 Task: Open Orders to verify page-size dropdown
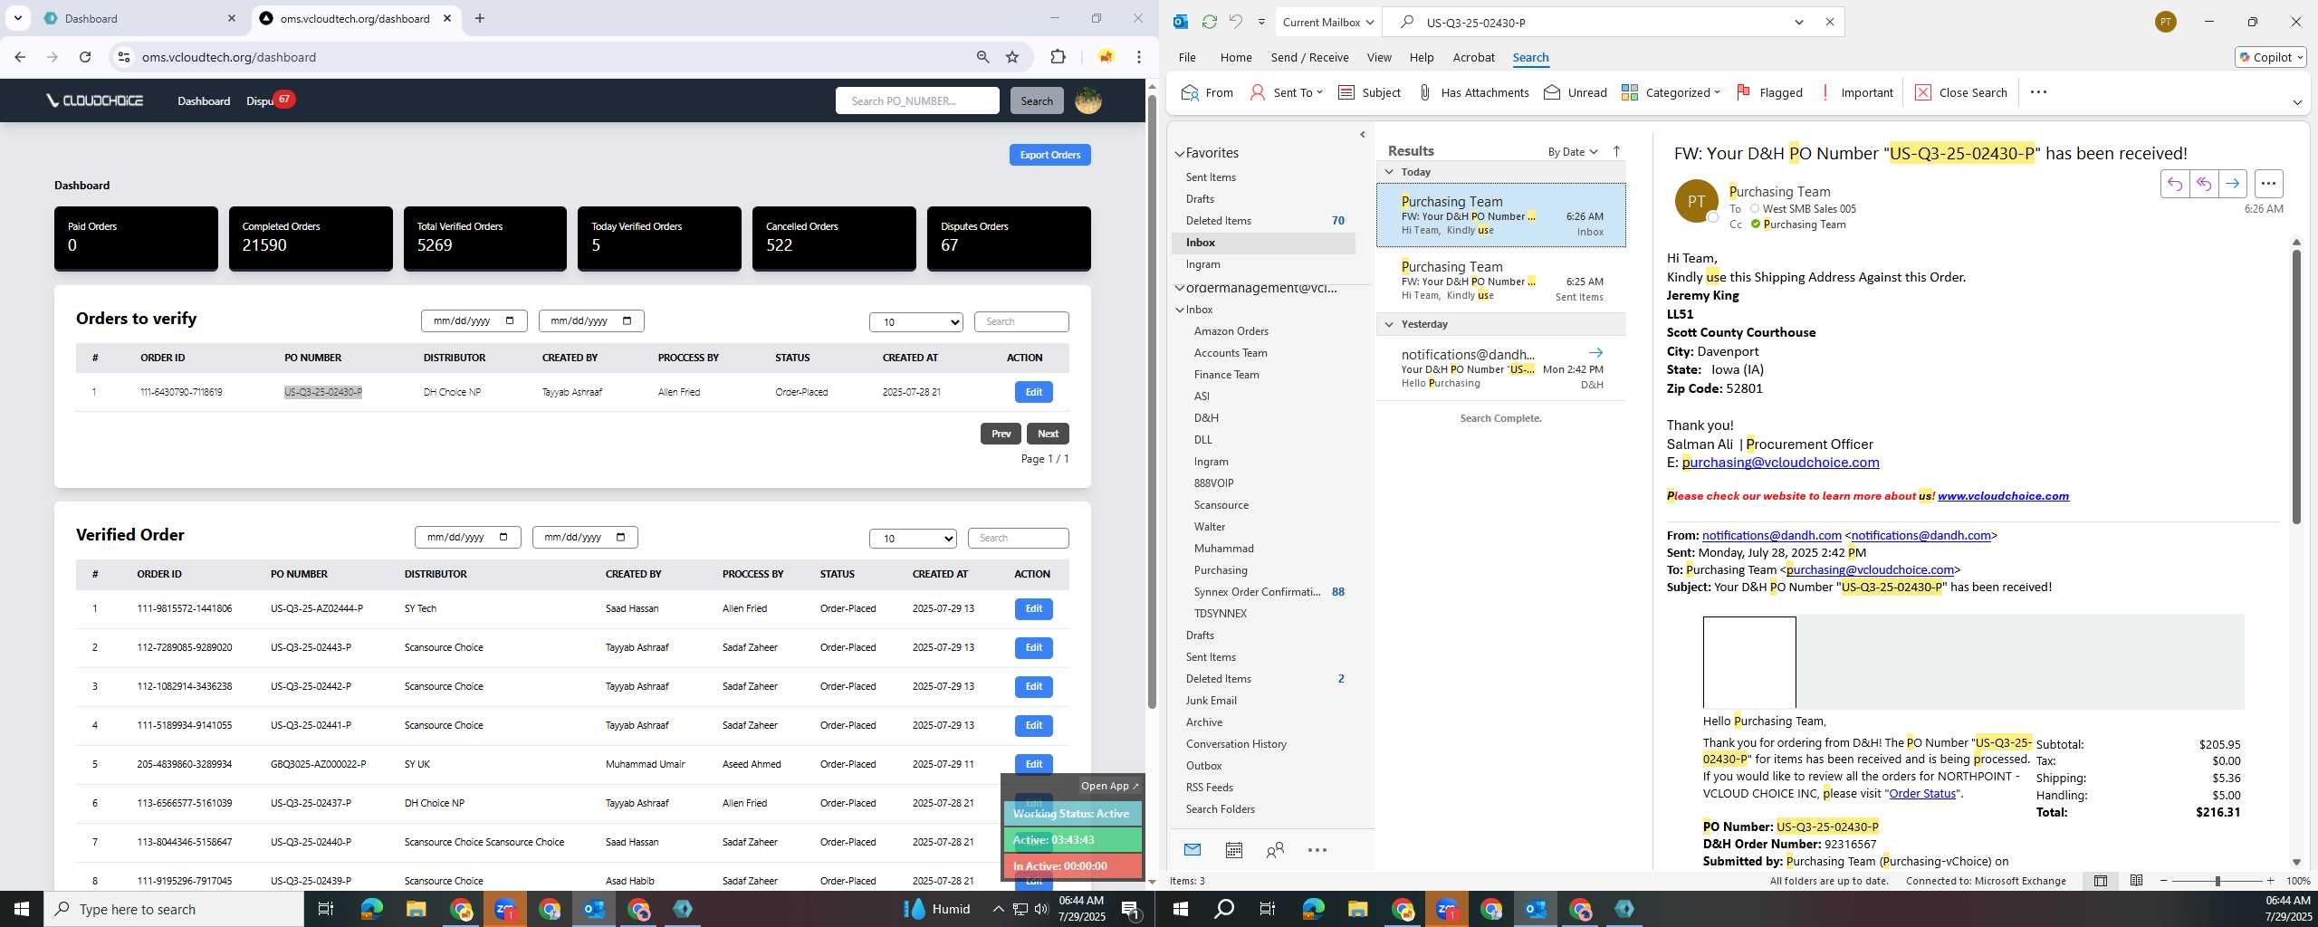916,321
